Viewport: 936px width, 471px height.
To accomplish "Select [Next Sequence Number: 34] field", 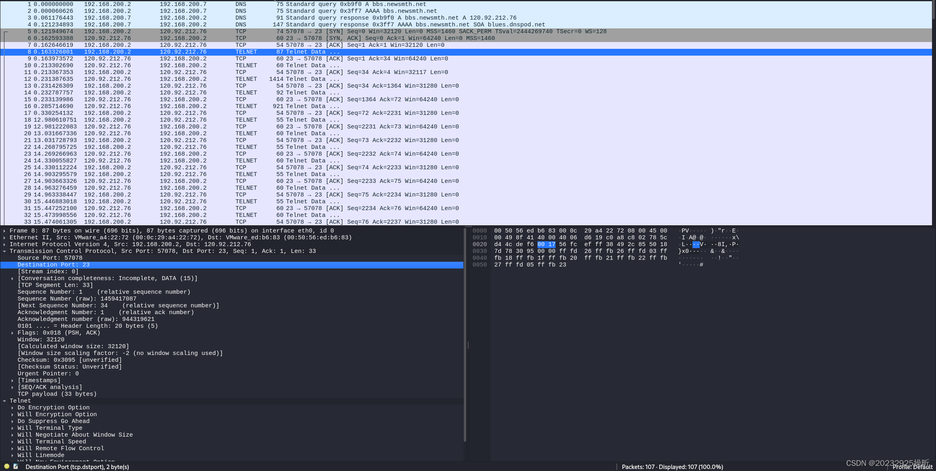I will tap(232, 306).
